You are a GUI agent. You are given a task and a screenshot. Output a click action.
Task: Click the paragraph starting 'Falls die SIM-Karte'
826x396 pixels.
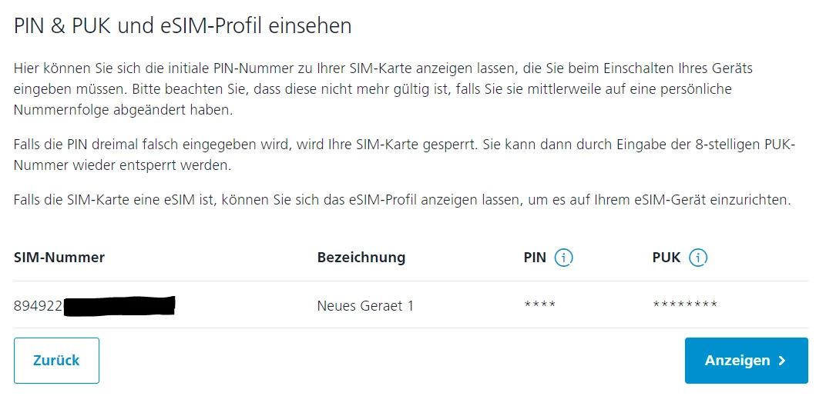pyautogui.click(x=401, y=200)
